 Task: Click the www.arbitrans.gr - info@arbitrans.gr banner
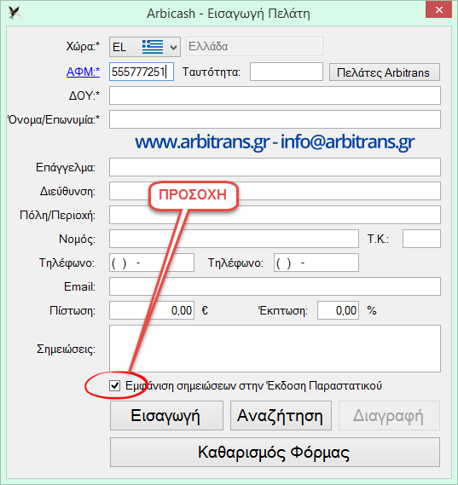coord(275,142)
